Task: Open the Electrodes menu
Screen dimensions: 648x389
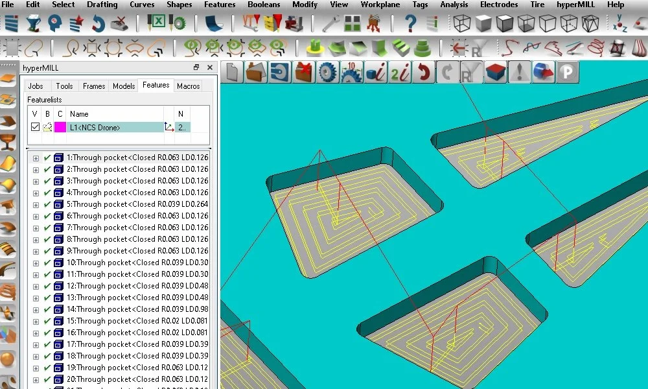Action: tap(499, 5)
